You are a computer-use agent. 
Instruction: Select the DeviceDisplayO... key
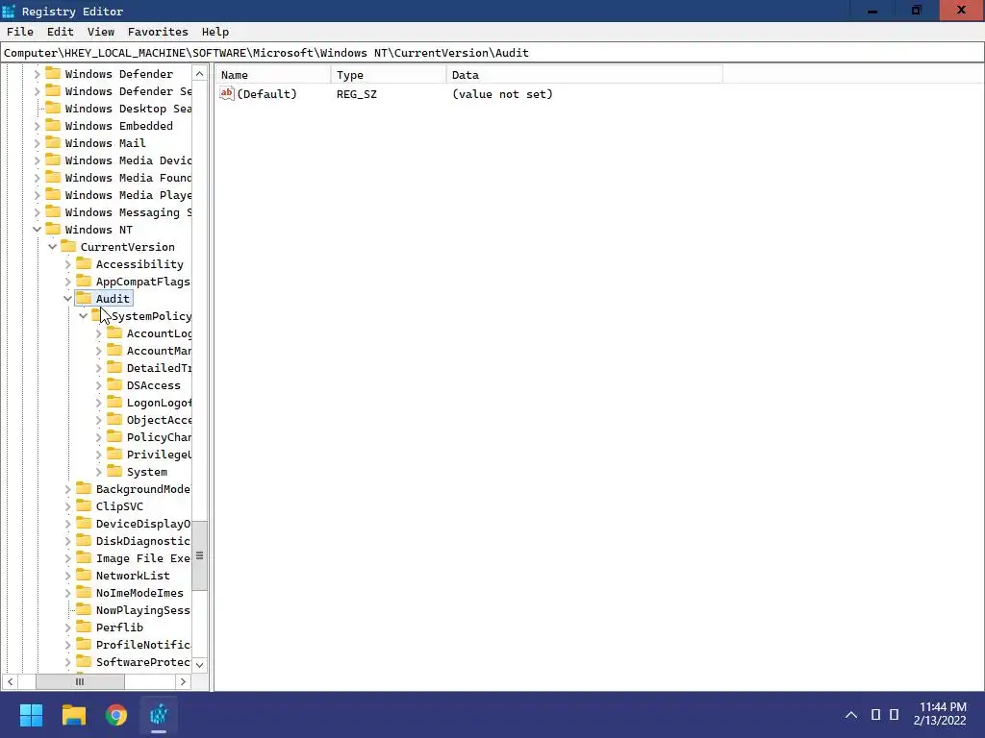(142, 524)
